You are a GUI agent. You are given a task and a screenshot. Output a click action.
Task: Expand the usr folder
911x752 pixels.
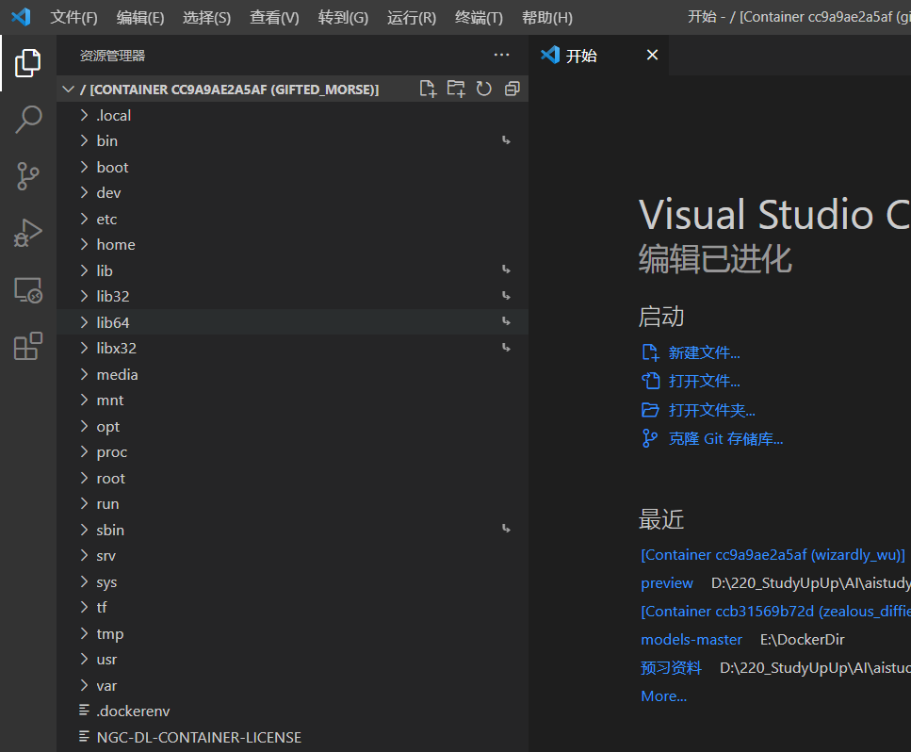point(84,659)
